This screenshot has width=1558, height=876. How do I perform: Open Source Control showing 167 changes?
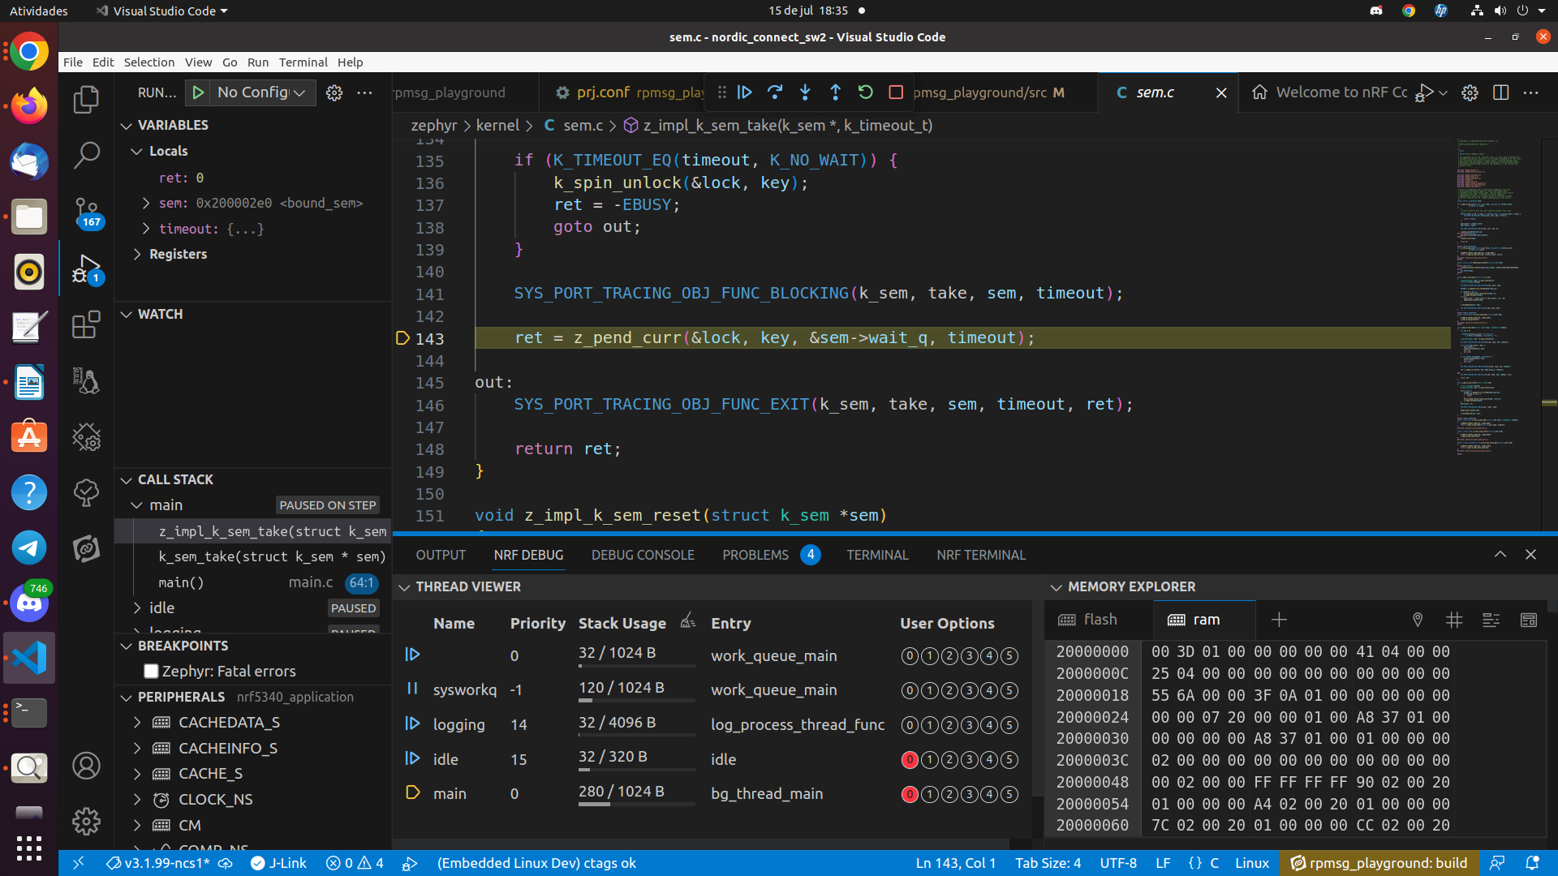pos(87,213)
